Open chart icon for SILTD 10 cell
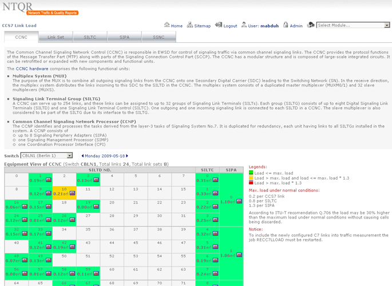The width and height of the screenshot is (392, 286). 72,194
